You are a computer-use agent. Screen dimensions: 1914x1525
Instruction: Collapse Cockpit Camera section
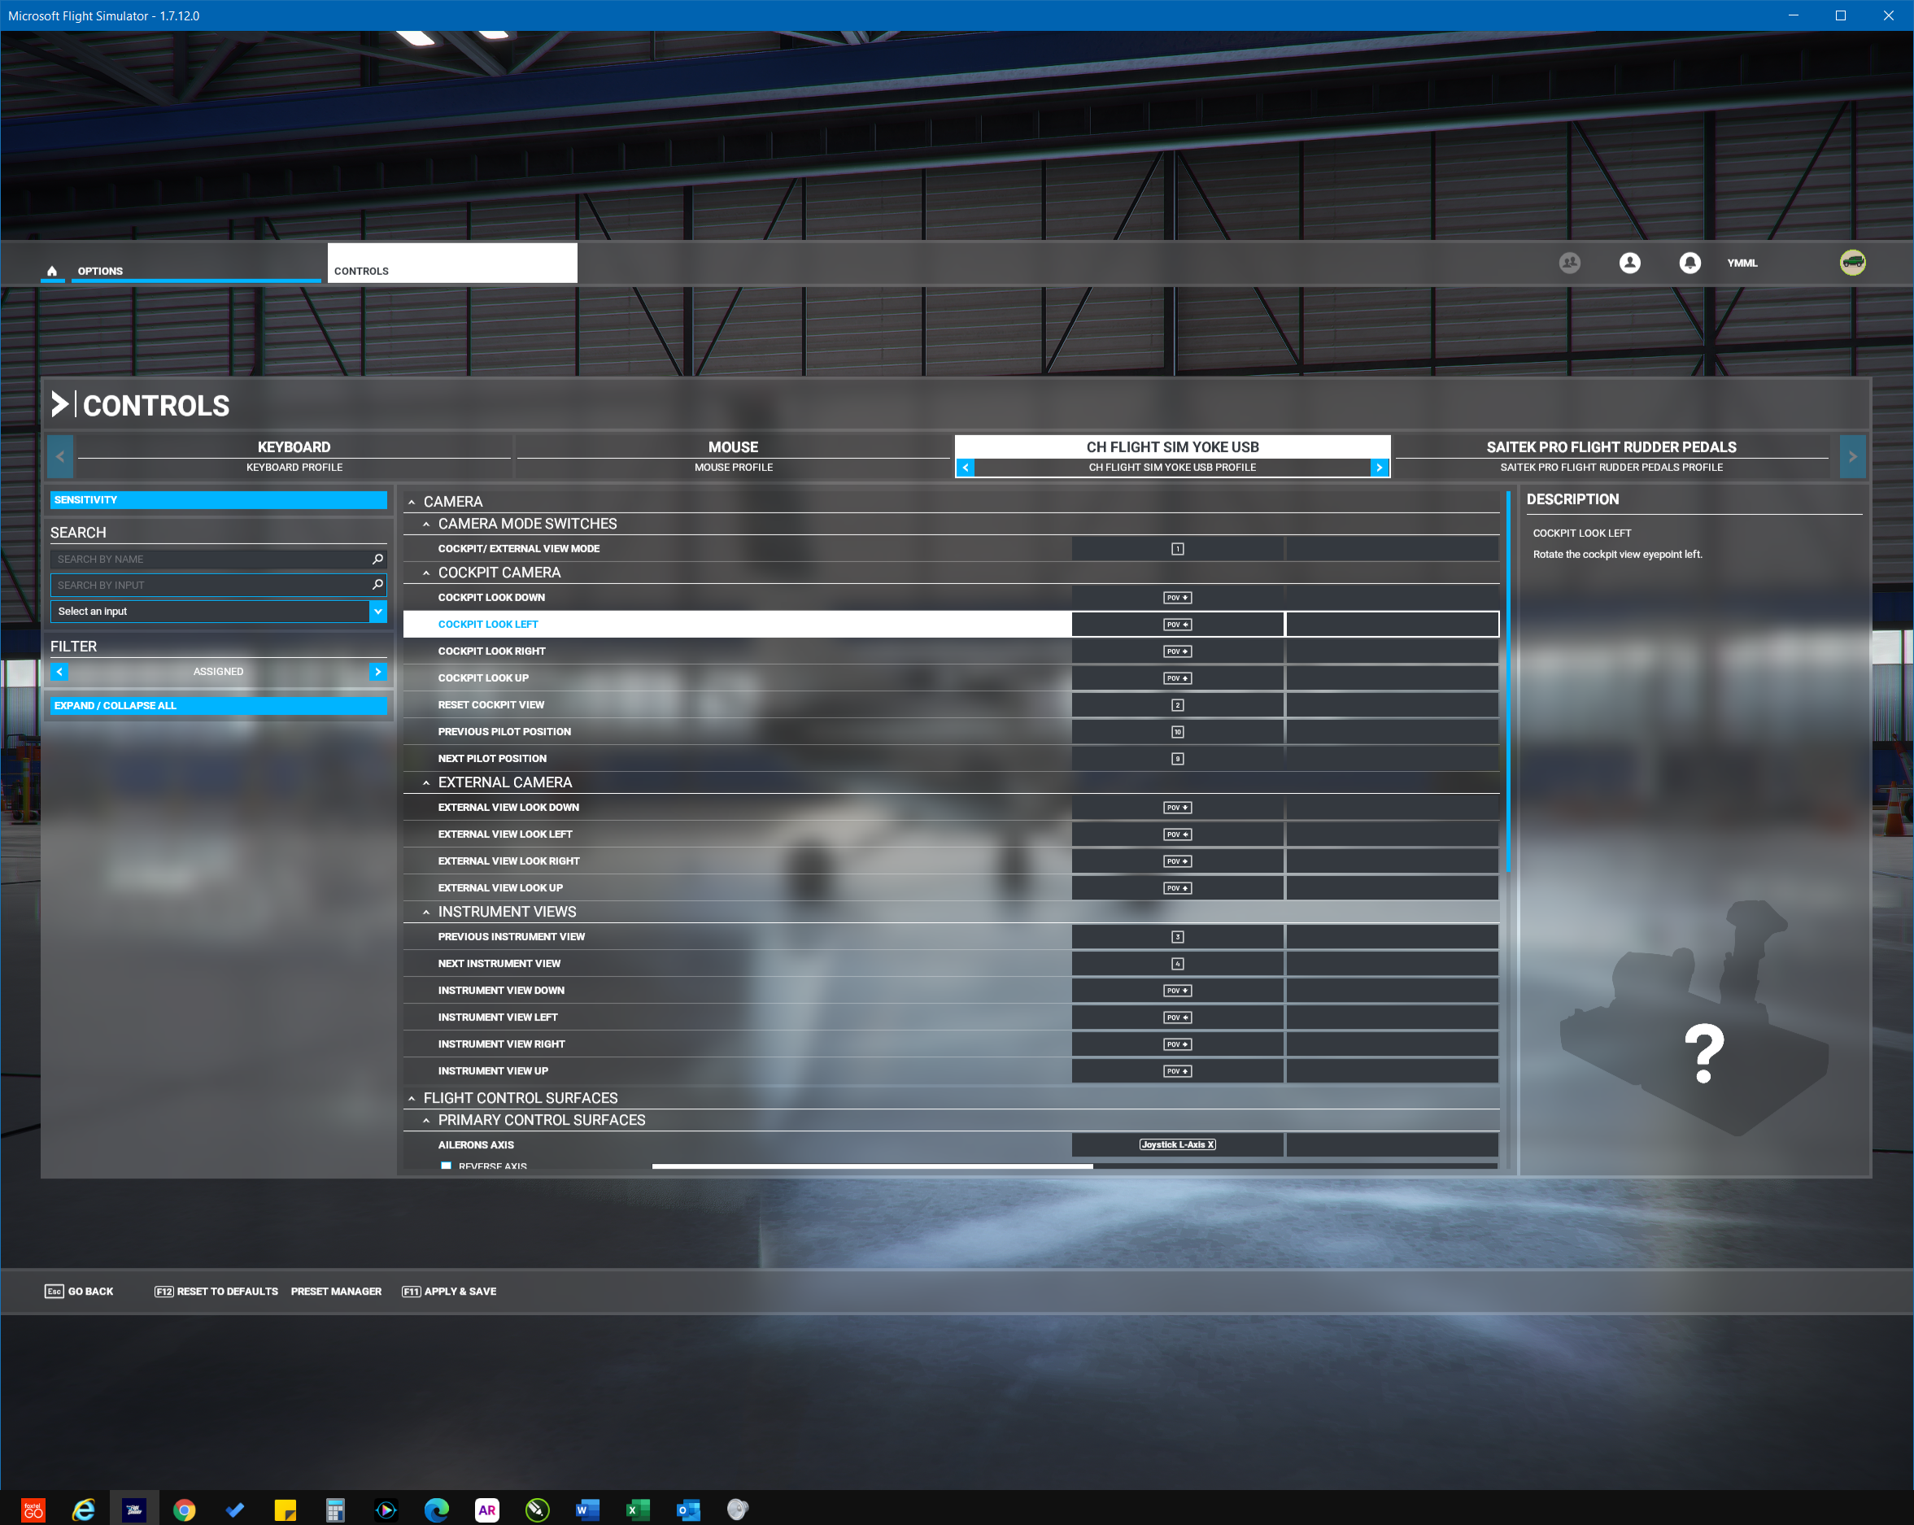click(x=426, y=573)
